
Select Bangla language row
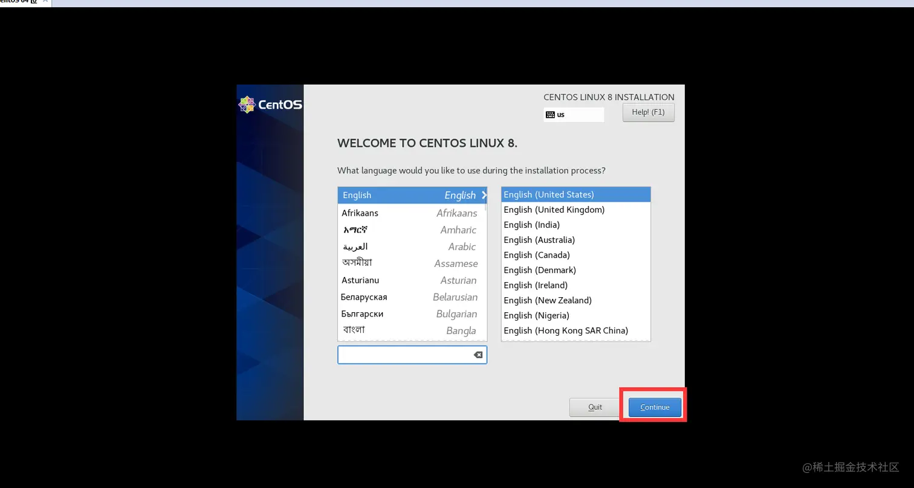(412, 330)
